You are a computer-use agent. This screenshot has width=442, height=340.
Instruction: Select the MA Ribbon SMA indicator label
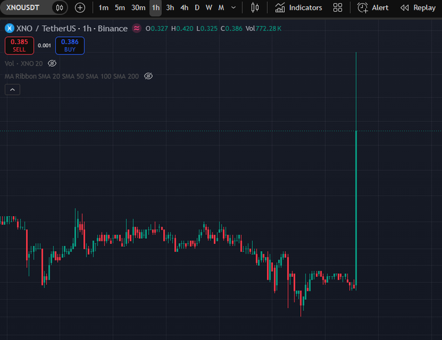pos(71,77)
